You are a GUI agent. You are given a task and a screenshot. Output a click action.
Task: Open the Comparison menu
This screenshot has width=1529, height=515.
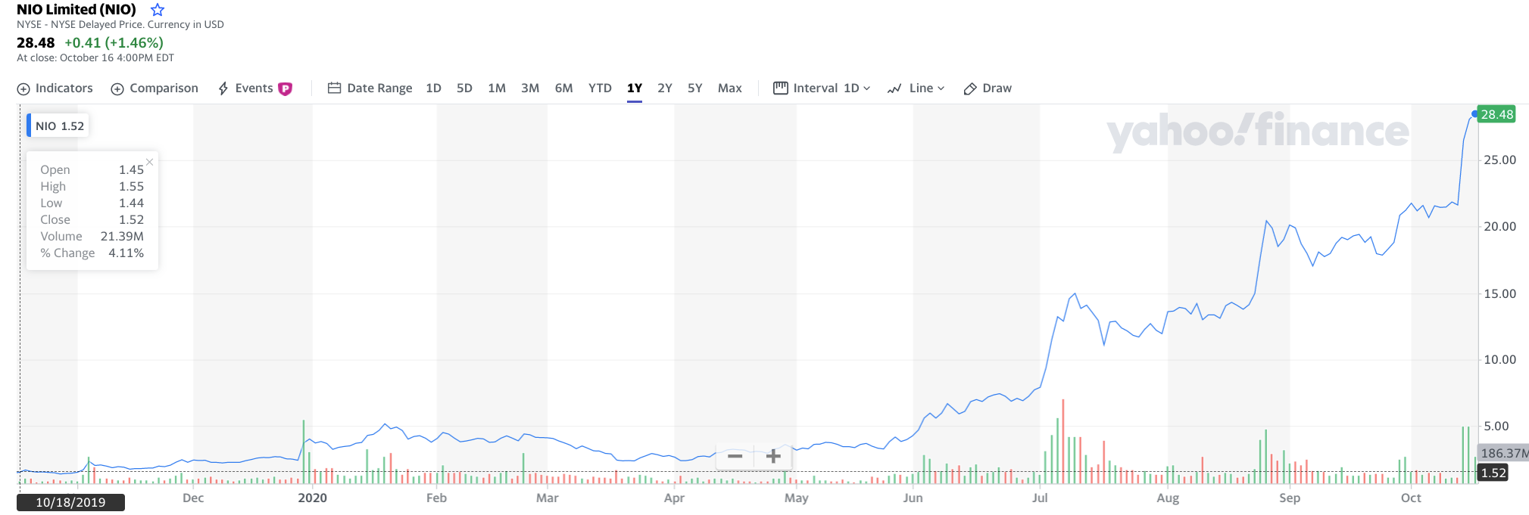pyautogui.click(x=154, y=88)
